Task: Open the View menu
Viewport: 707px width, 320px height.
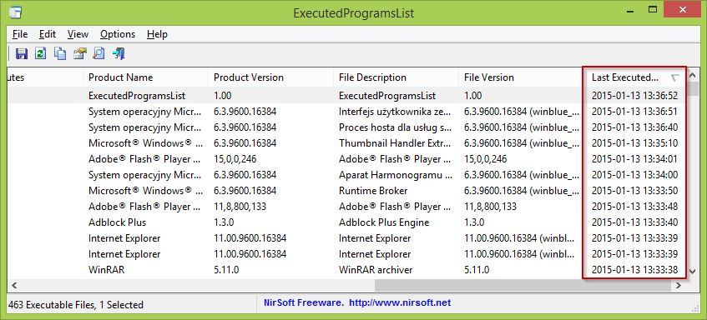Action: coord(78,34)
